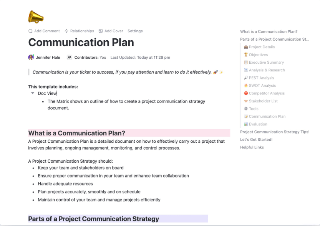Open document Settings
The image size is (320, 226).
click(x=135, y=31)
